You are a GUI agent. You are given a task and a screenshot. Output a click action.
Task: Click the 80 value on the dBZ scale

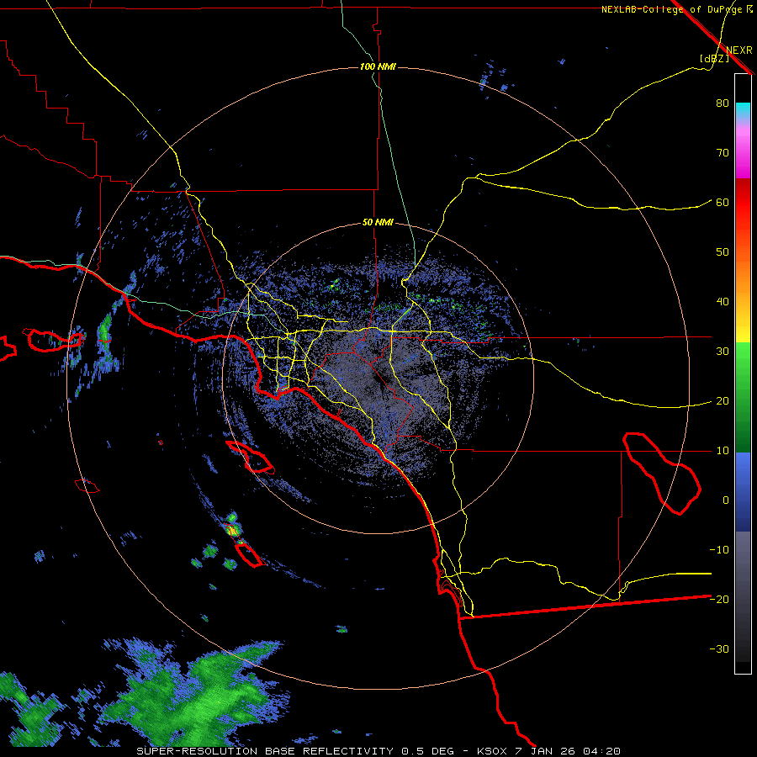click(723, 103)
